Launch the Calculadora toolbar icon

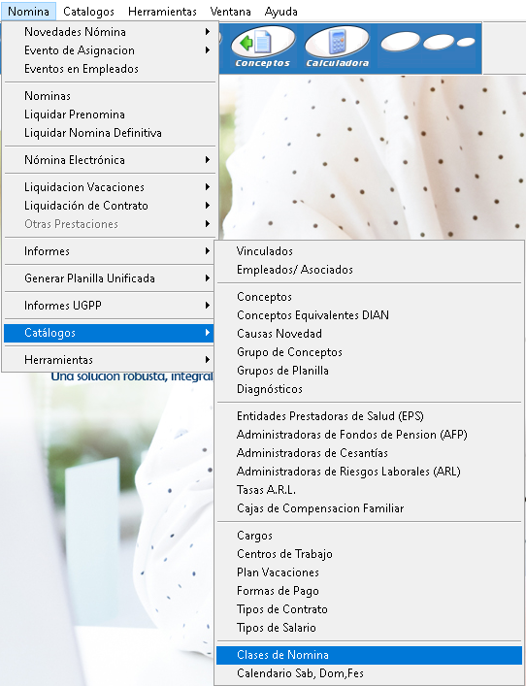tap(337, 48)
